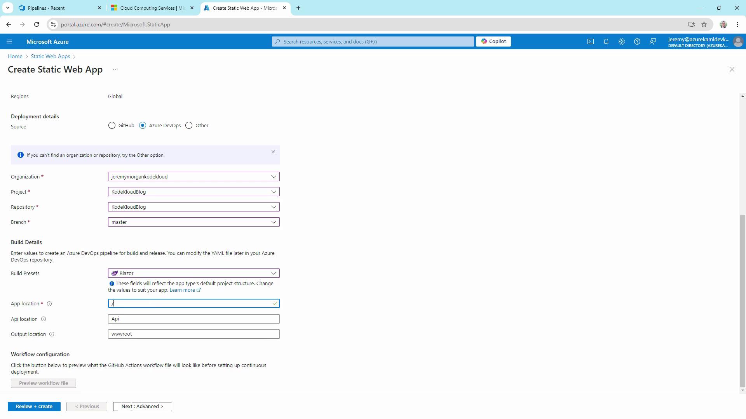Open the Chrome three-dot menu

pos(737,24)
